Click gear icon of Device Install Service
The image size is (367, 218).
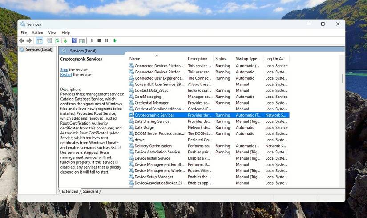pyautogui.click(x=131, y=158)
